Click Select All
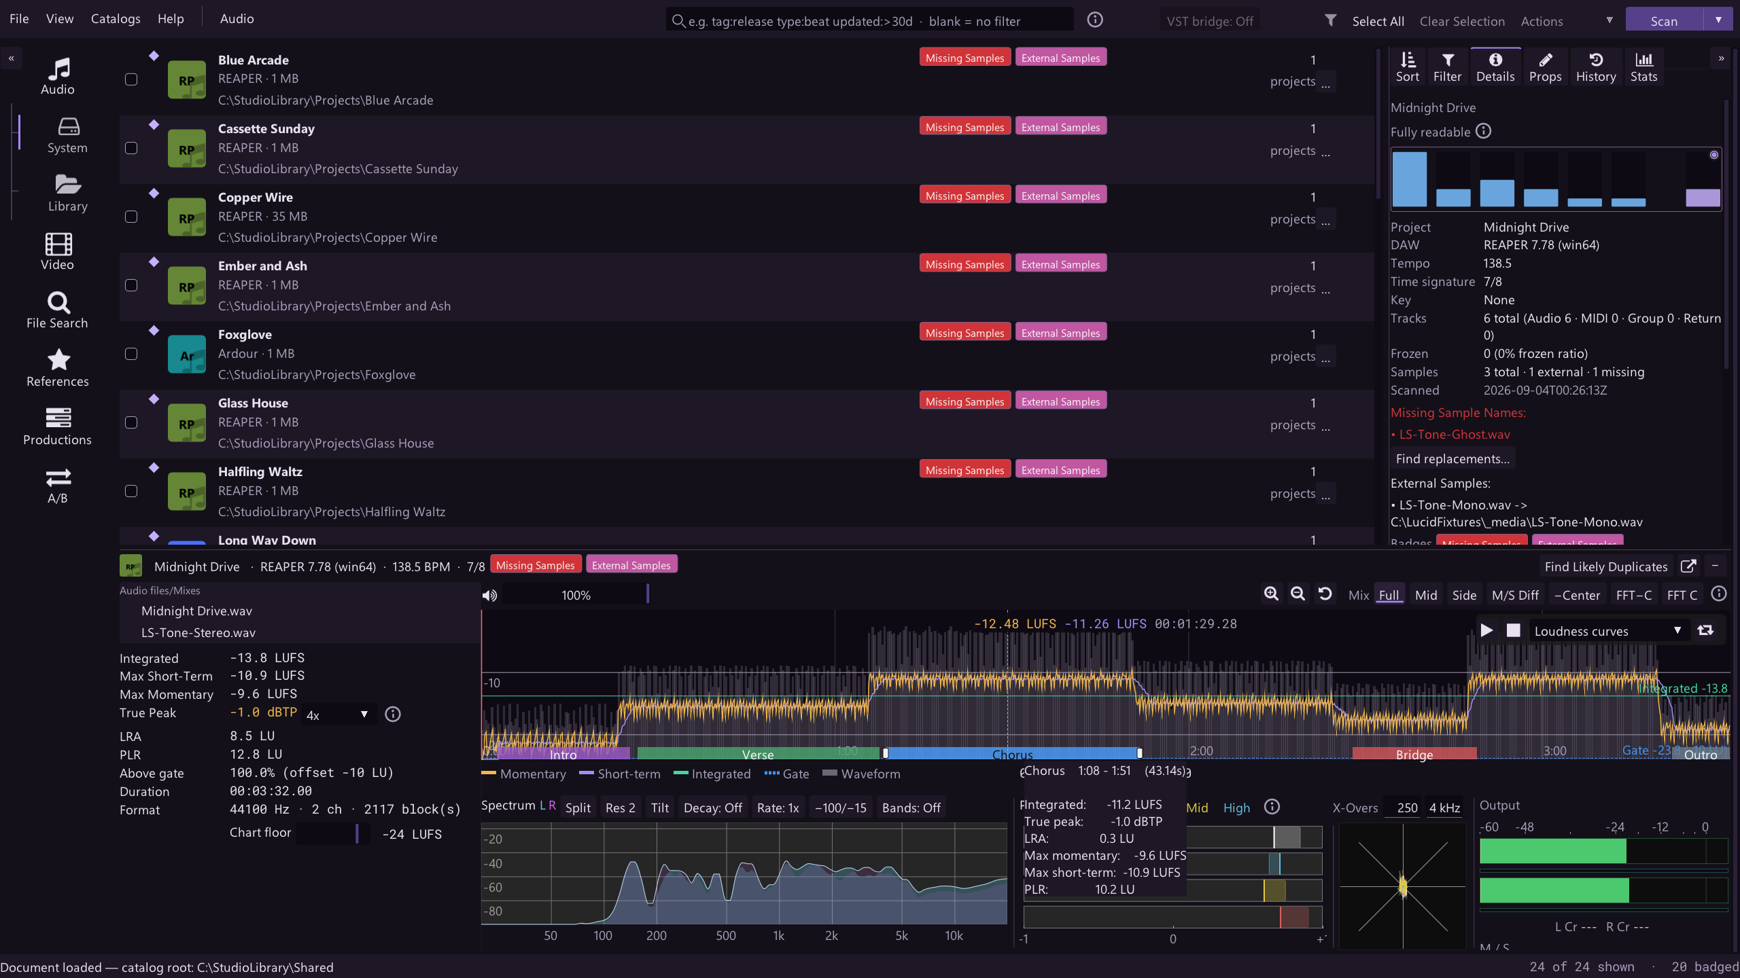This screenshot has height=978, width=1740. tap(1378, 21)
